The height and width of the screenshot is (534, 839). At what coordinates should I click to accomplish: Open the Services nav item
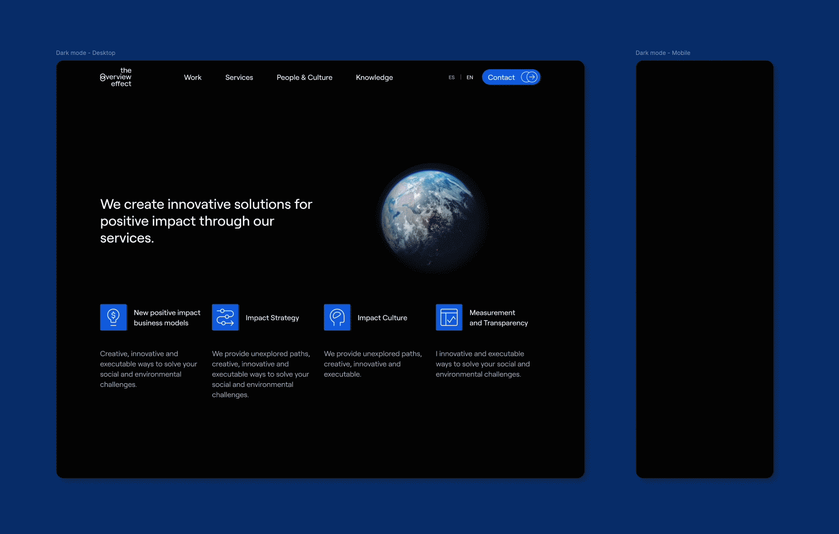coord(239,77)
